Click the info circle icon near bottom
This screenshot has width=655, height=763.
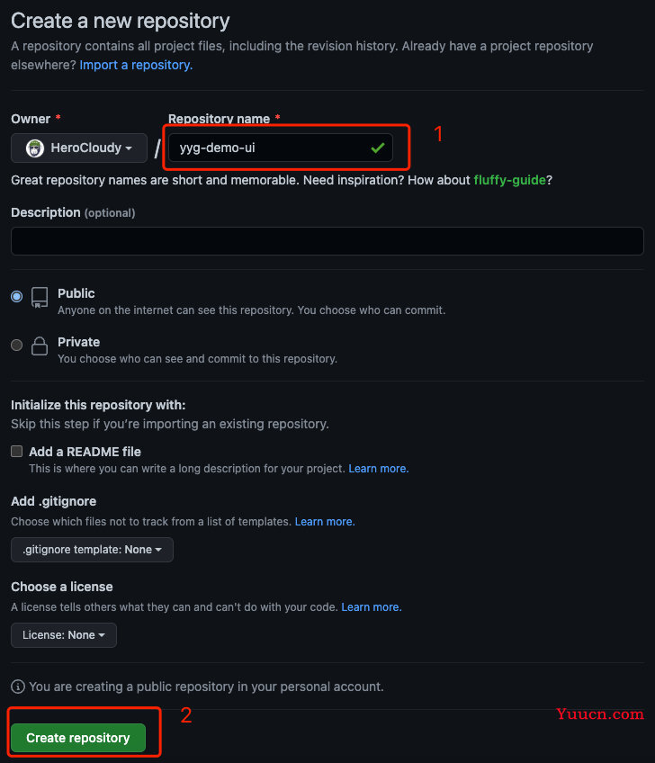coord(18,687)
